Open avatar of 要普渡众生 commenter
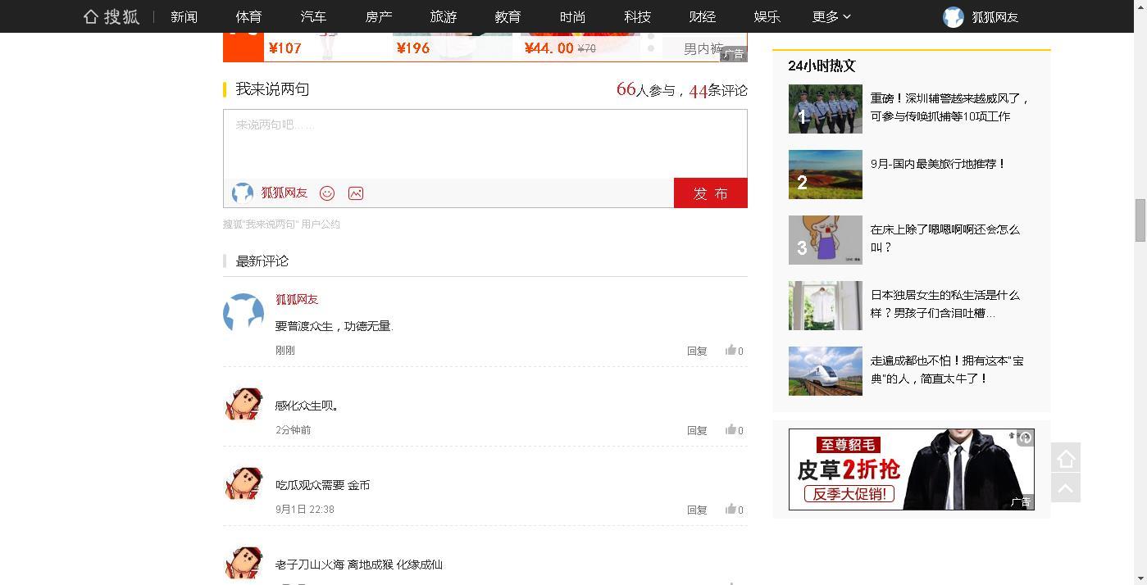 click(x=244, y=313)
